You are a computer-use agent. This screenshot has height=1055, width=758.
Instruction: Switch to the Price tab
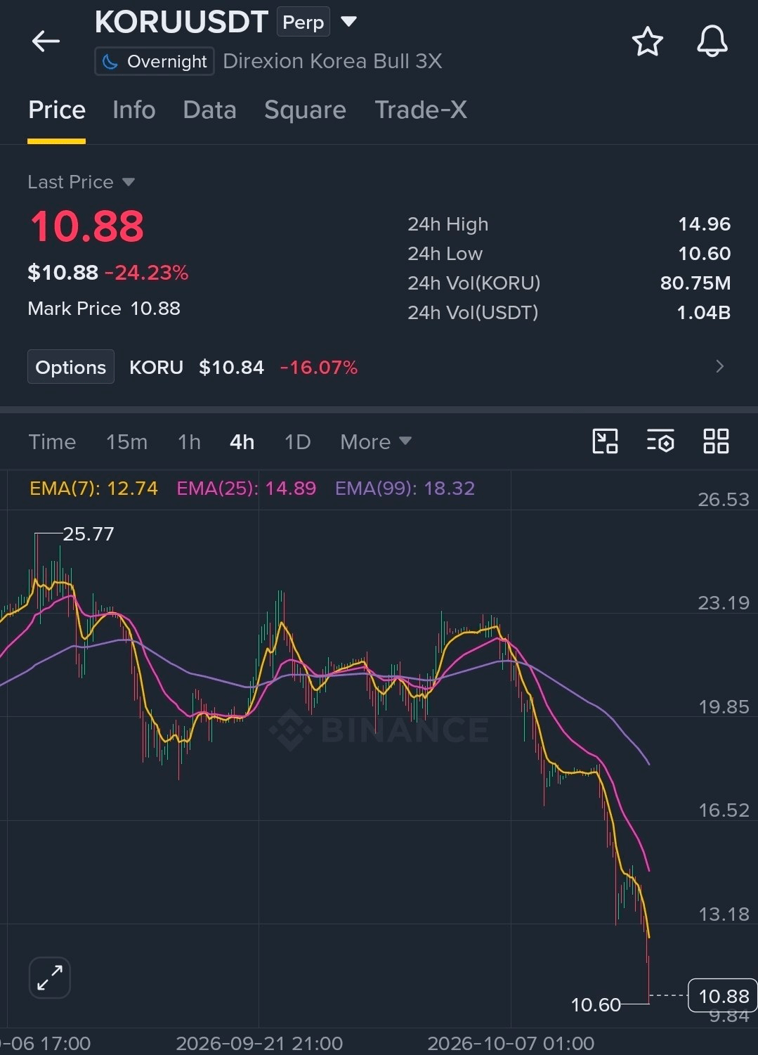point(57,110)
